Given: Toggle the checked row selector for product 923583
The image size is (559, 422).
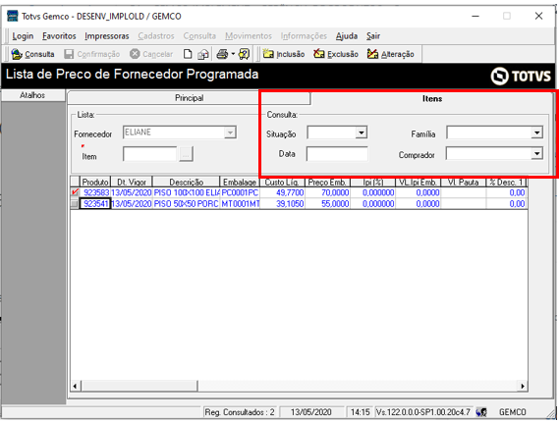Looking at the screenshot, I should 75,192.
